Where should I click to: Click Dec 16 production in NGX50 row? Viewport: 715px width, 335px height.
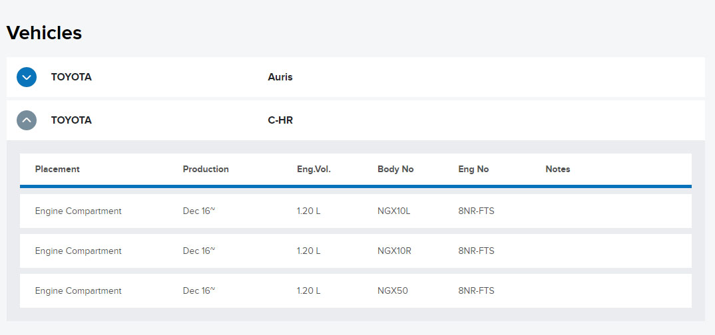[x=199, y=290]
